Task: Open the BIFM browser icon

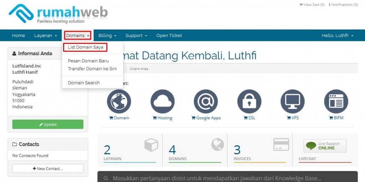Action: point(336,102)
